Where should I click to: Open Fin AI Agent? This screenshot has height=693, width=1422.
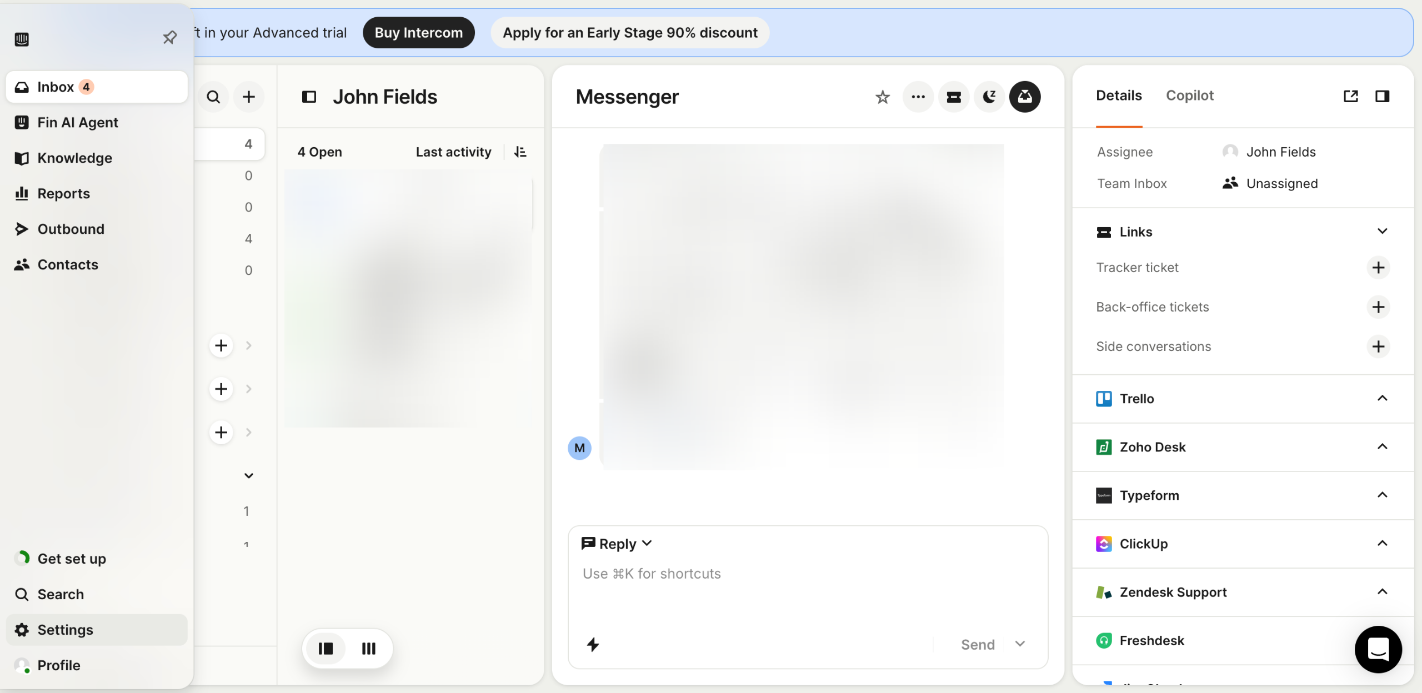pos(97,122)
